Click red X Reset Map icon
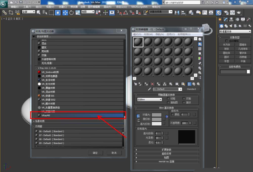The image size is (253, 172). pyautogui.click(x=152, y=84)
